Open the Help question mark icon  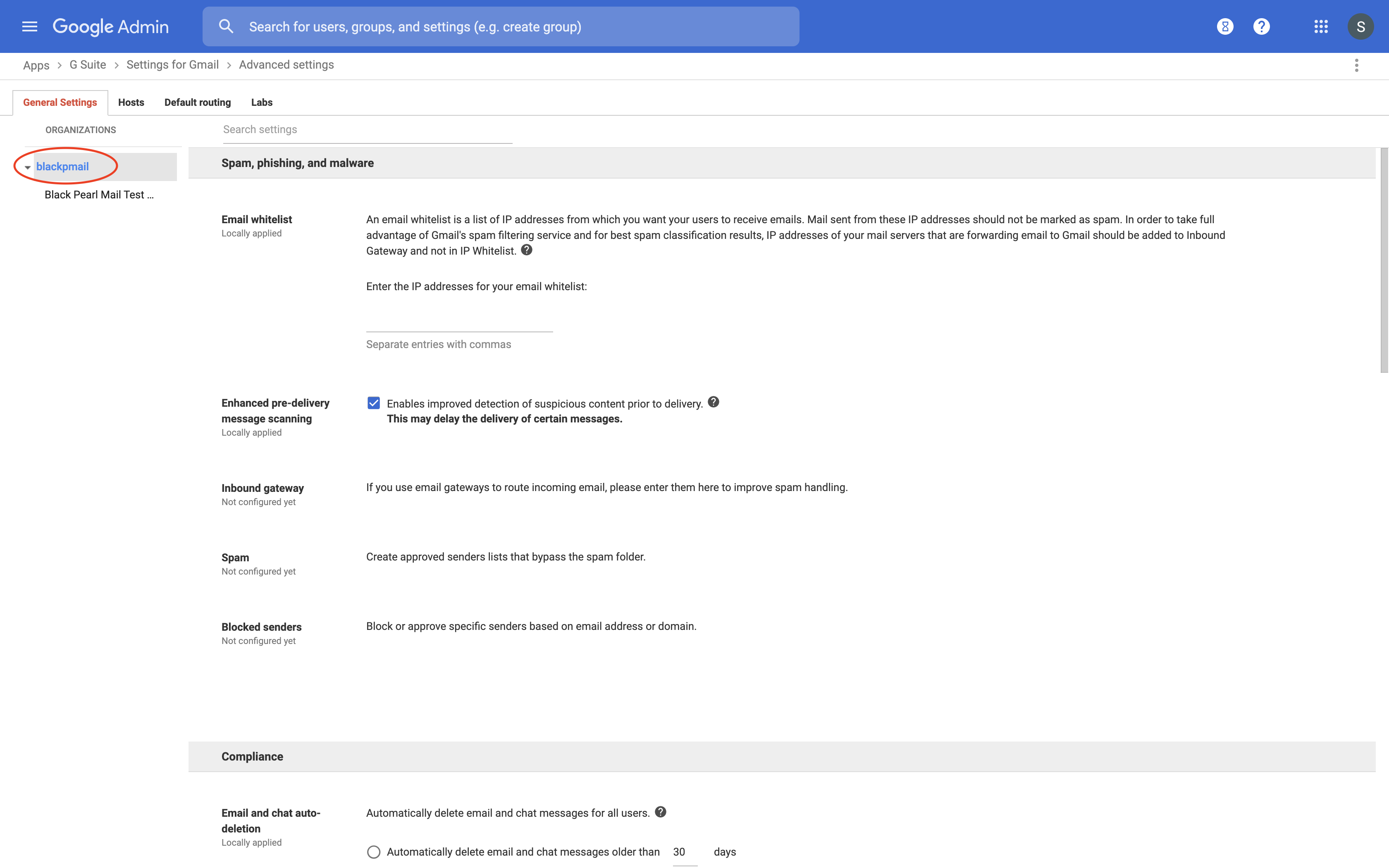[x=1261, y=26]
